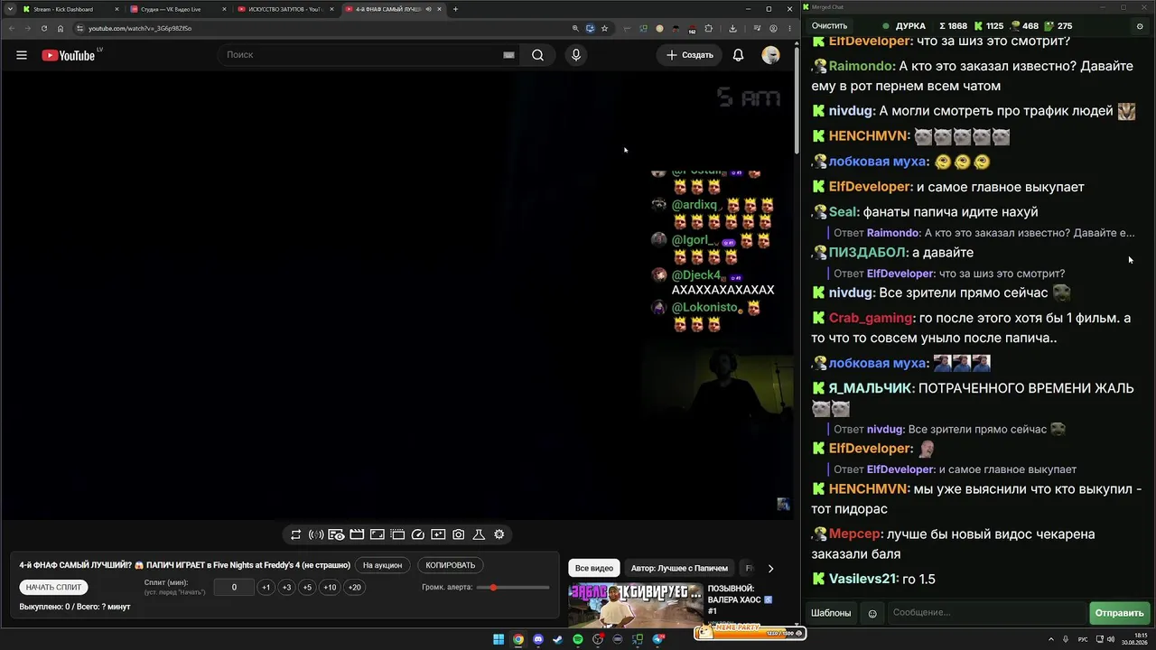This screenshot has height=650, width=1156.
Task: Add 20 minutes to the split
Action: (x=354, y=587)
